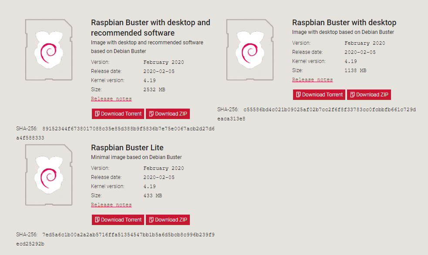The image size is (428, 255).
Task: Click the size value '2532 MB'
Action: [x=154, y=89]
